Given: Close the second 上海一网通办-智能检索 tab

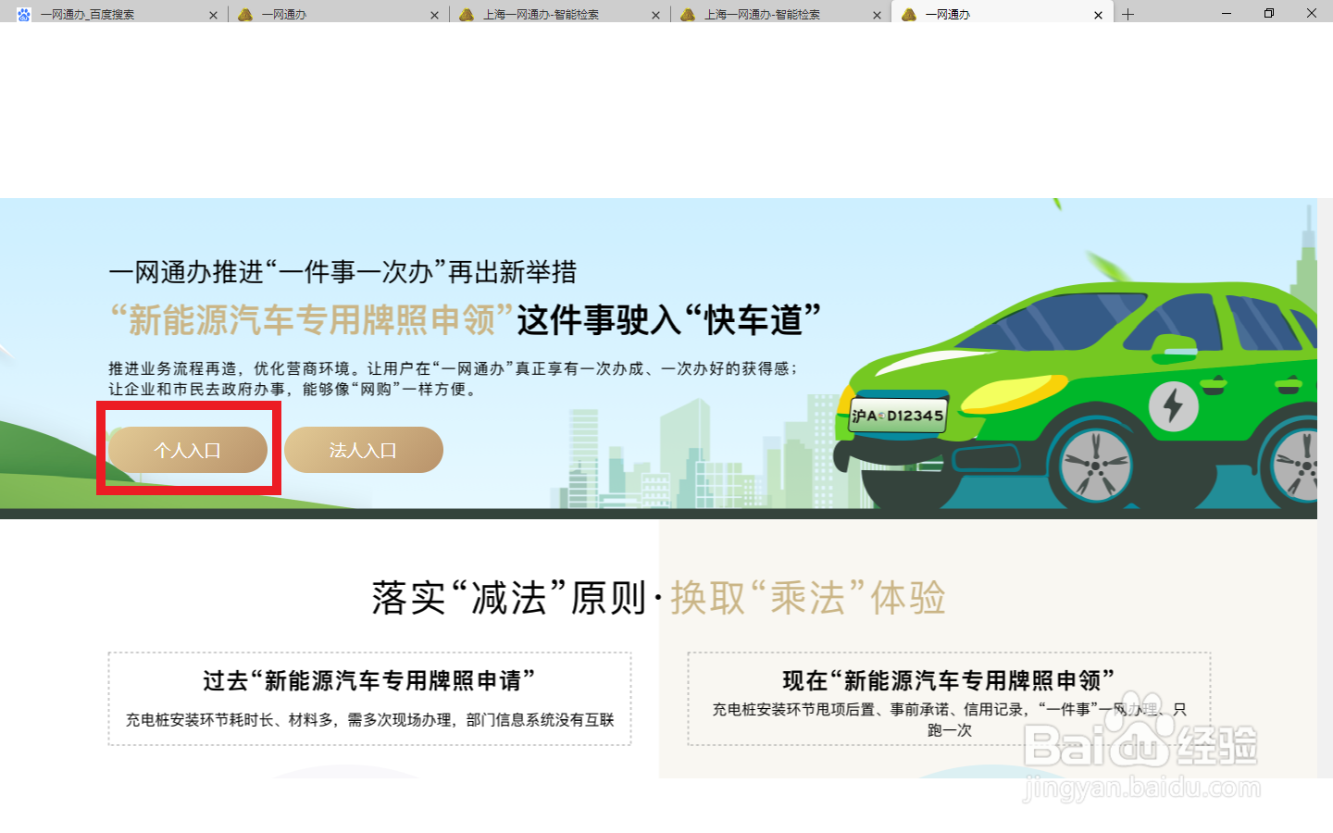Looking at the screenshot, I should [877, 14].
